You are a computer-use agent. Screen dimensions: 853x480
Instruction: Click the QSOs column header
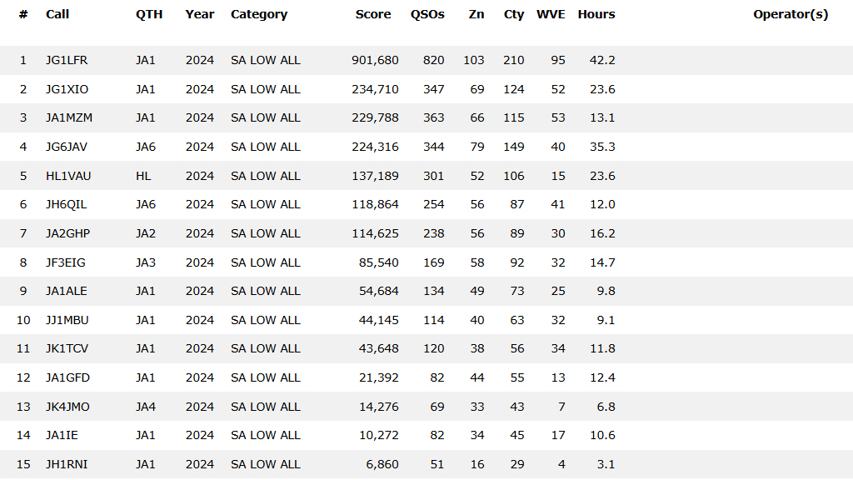pos(427,14)
